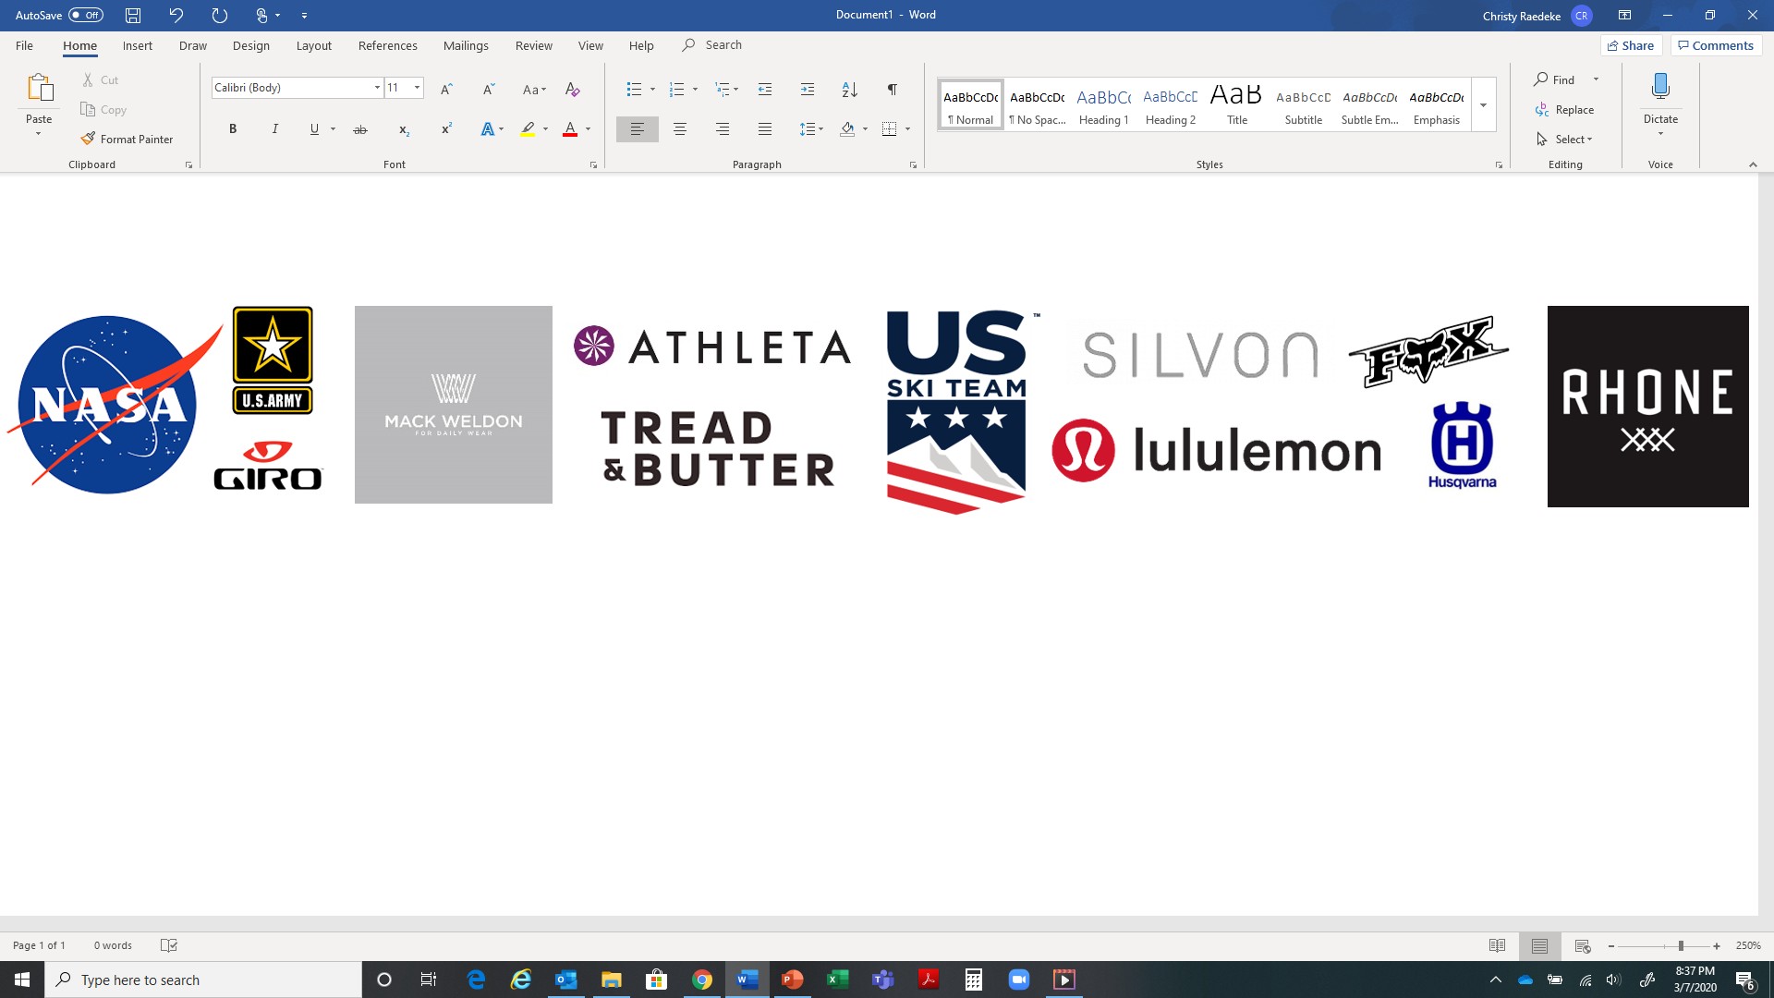1774x998 pixels.
Task: Switch to the Insert tab
Action: [138, 45]
